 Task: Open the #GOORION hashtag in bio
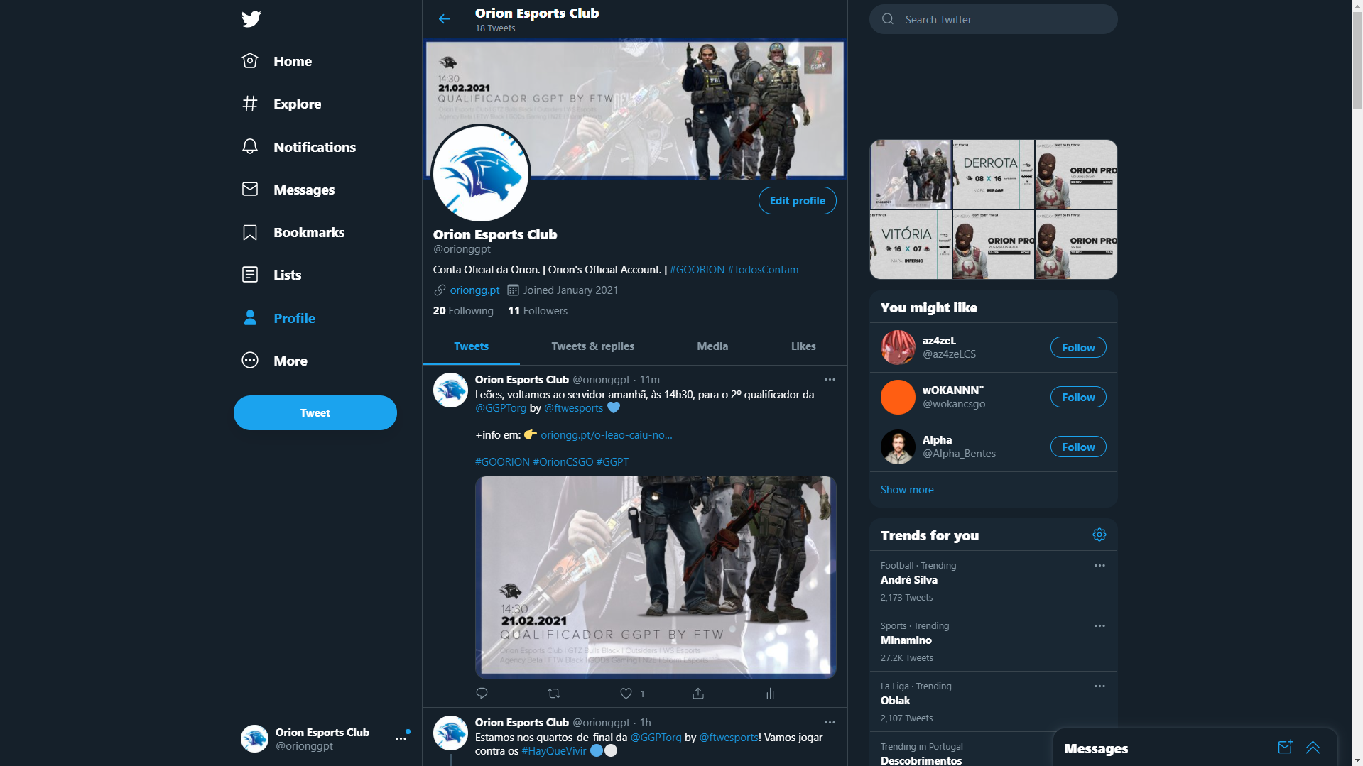(697, 270)
